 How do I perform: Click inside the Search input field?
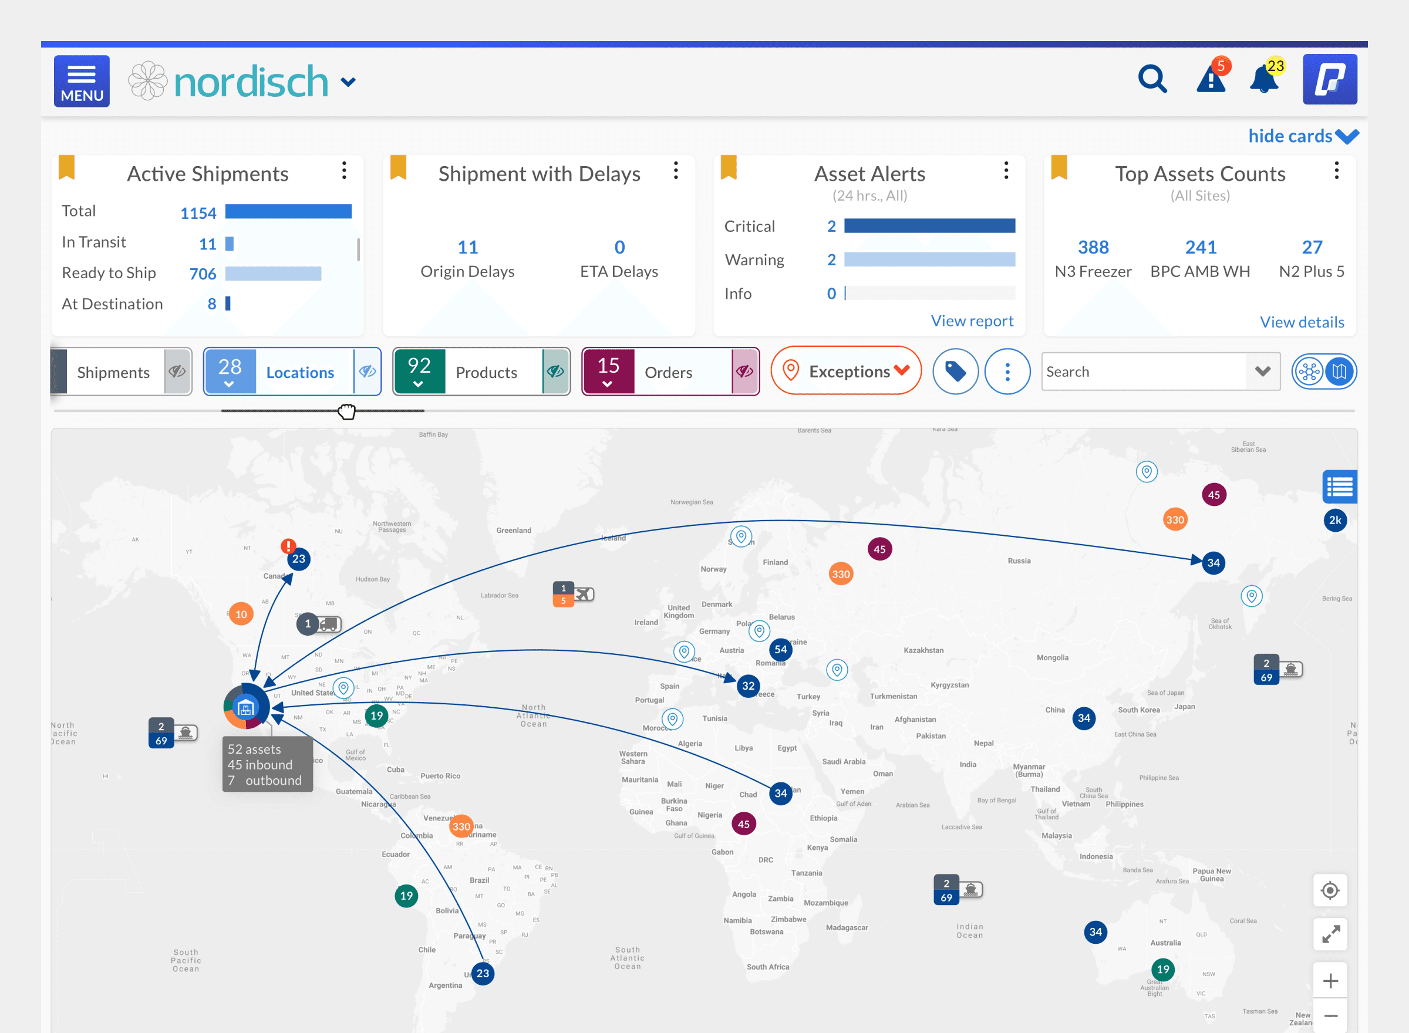coord(1138,372)
